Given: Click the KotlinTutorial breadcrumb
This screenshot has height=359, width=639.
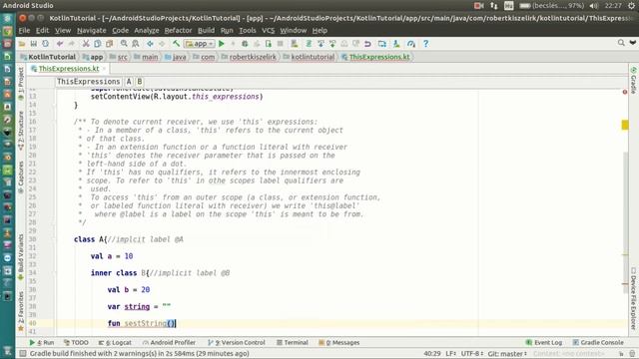Looking at the screenshot, I should [x=48, y=57].
